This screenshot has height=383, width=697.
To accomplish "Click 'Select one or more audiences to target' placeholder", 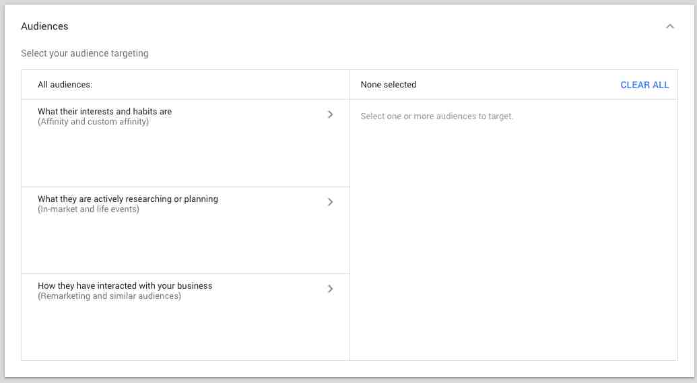I will (x=437, y=116).
